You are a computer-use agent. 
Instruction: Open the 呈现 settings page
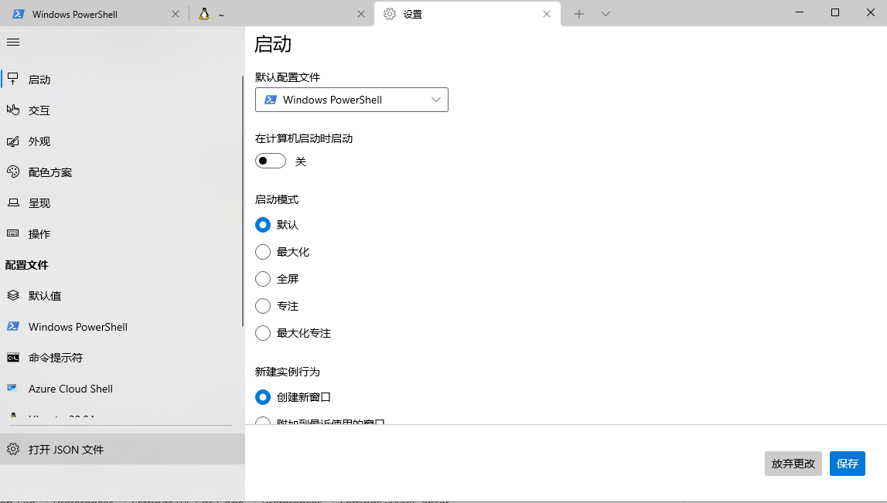pyautogui.click(x=122, y=203)
